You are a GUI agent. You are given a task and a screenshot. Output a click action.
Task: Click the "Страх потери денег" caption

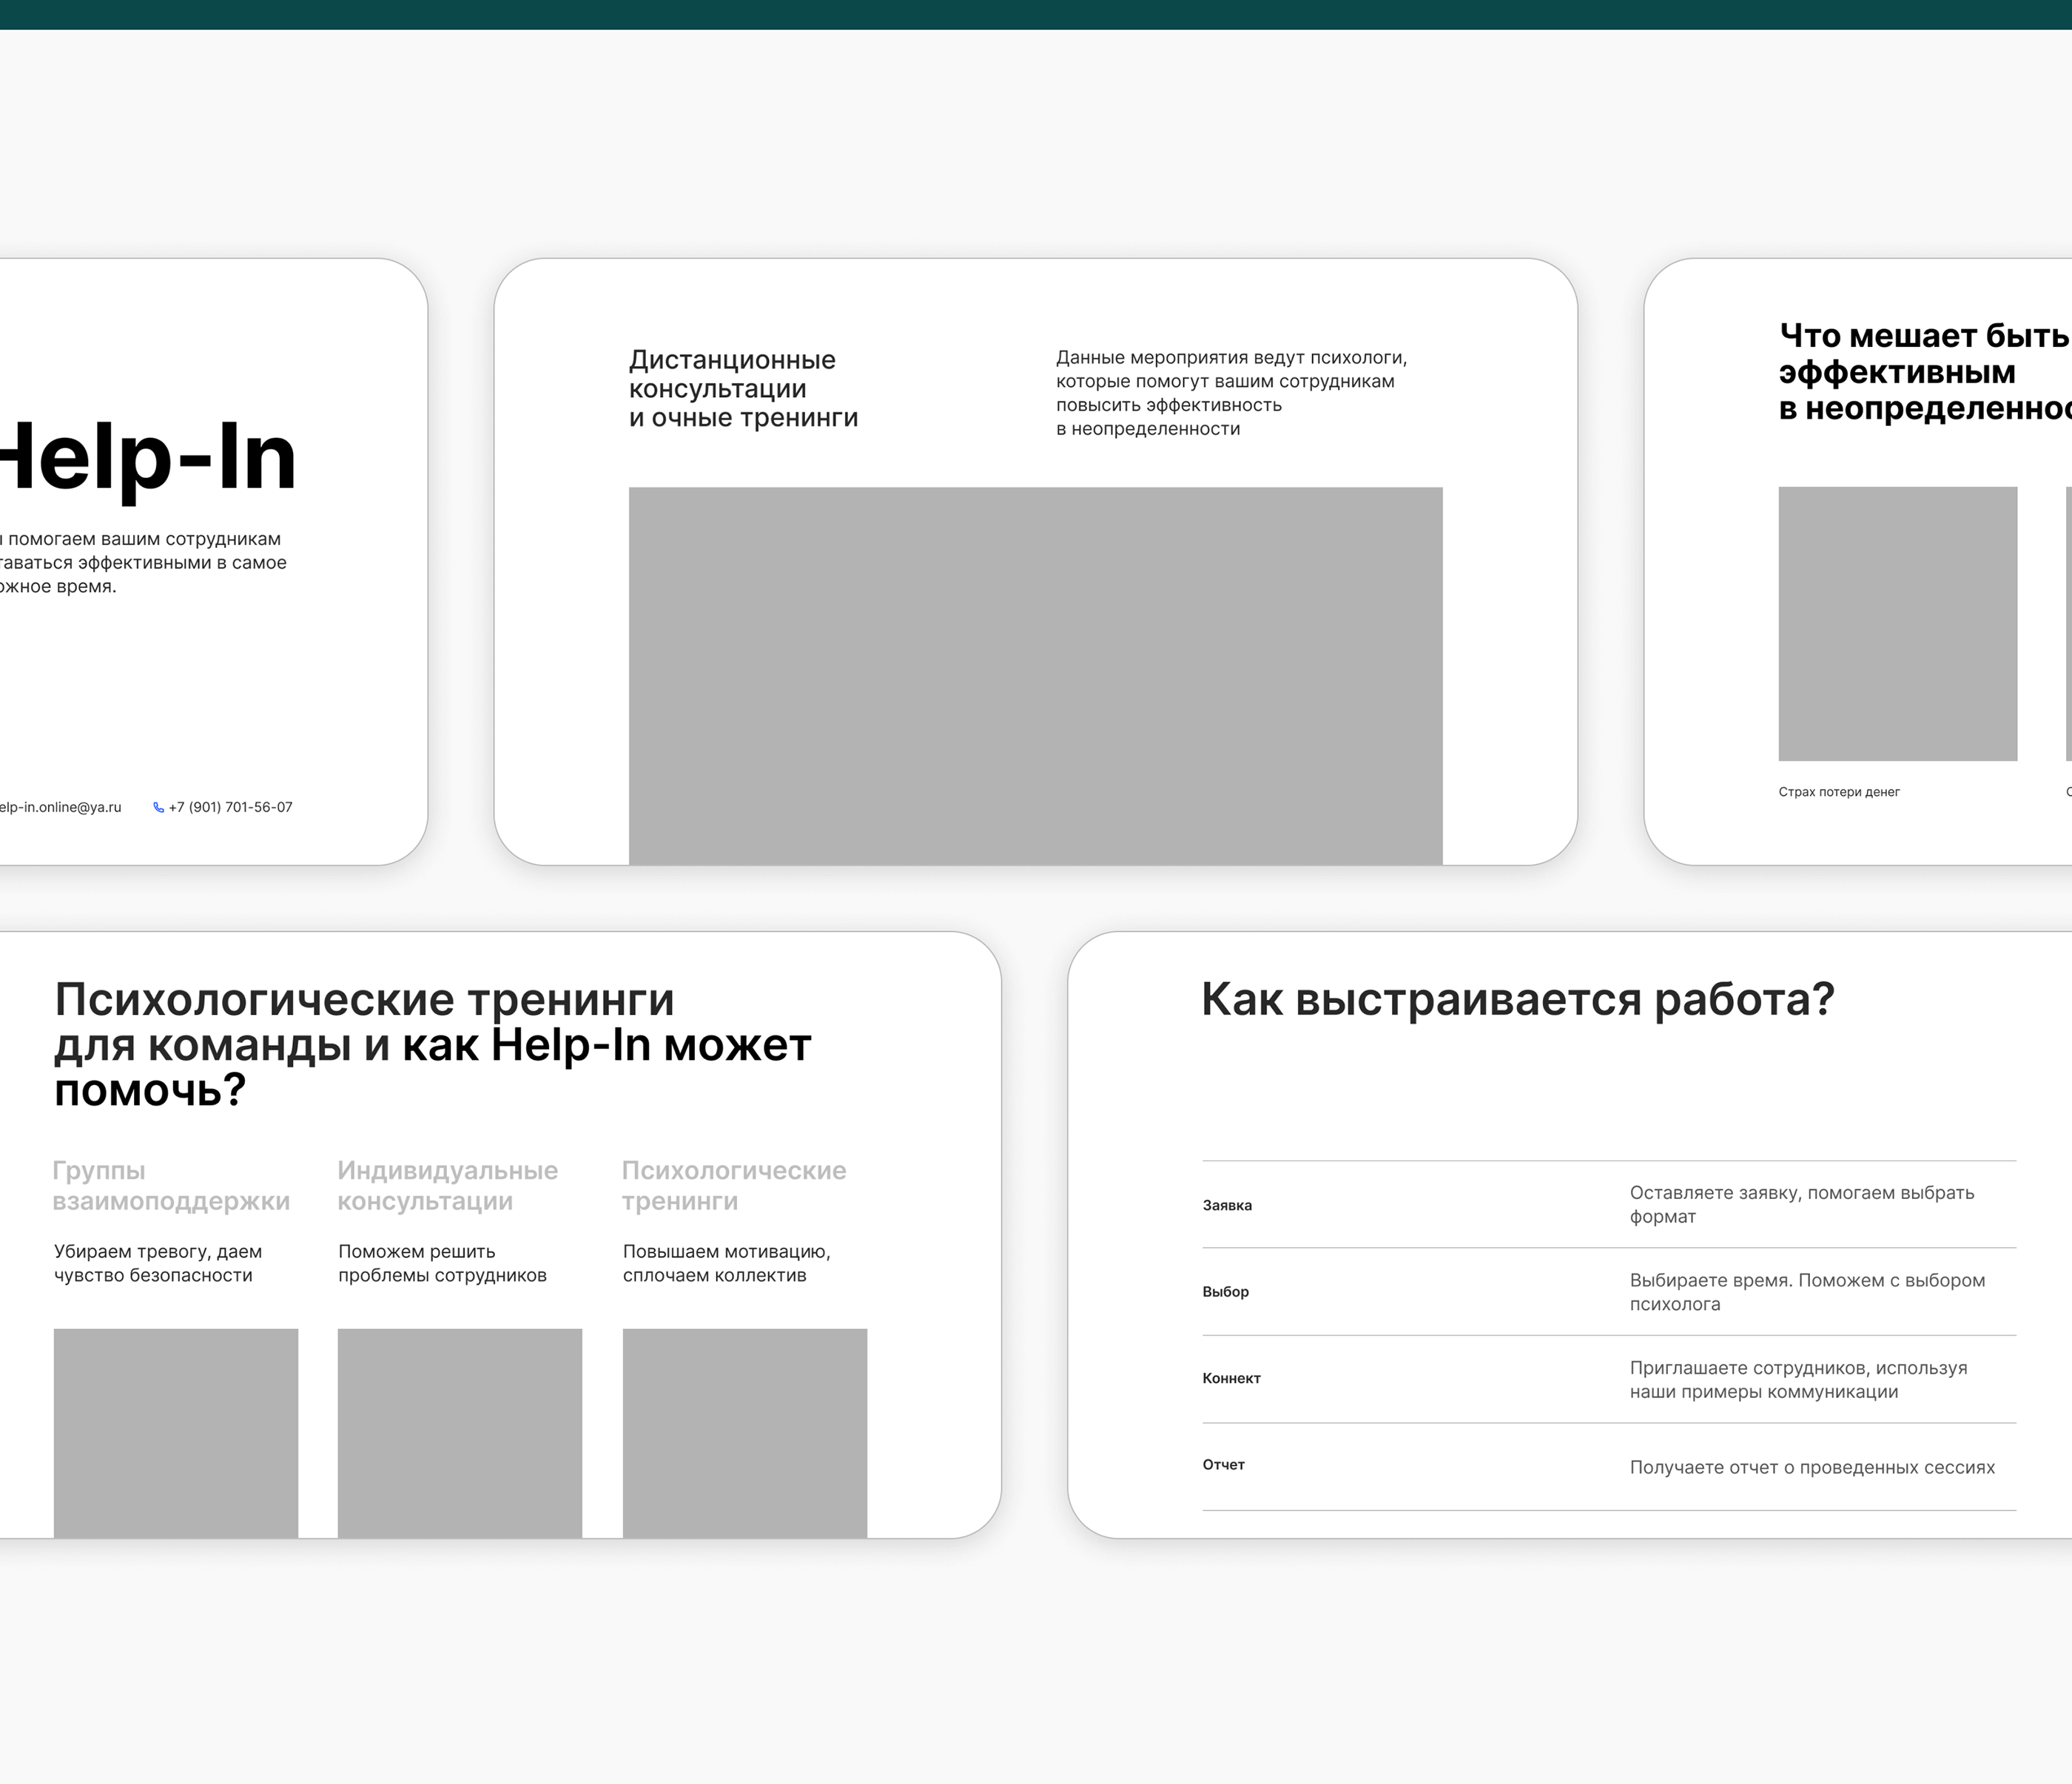pyautogui.click(x=1838, y=793)
